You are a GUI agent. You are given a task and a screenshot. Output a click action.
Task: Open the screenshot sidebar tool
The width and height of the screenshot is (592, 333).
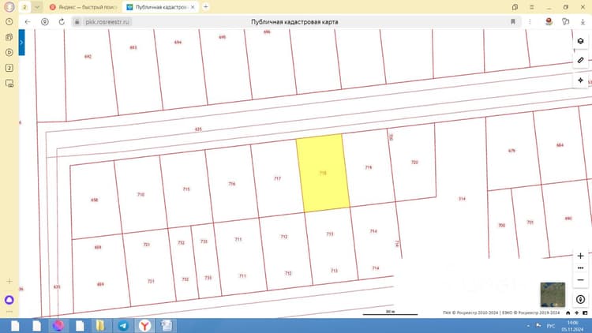[9, 84]
